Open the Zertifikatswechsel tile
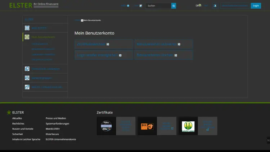Viewport: 270px width, 152px height. point(104,44)
